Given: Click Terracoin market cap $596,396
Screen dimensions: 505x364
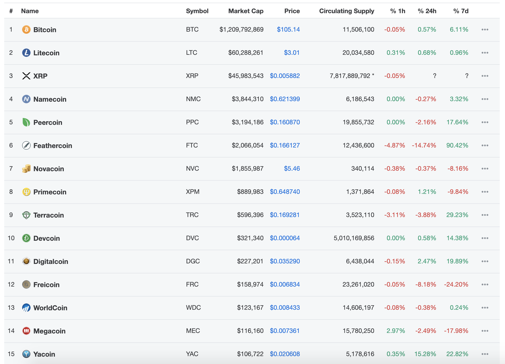Looking at the screenshot, I should (250, 215).
